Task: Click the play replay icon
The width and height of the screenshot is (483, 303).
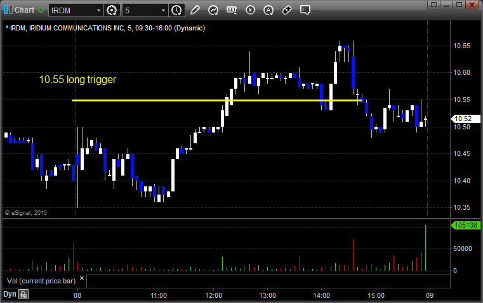Action: 250,10
